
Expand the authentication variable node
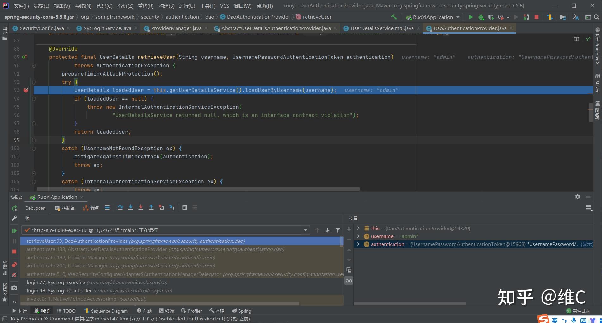tap(358, 244)
